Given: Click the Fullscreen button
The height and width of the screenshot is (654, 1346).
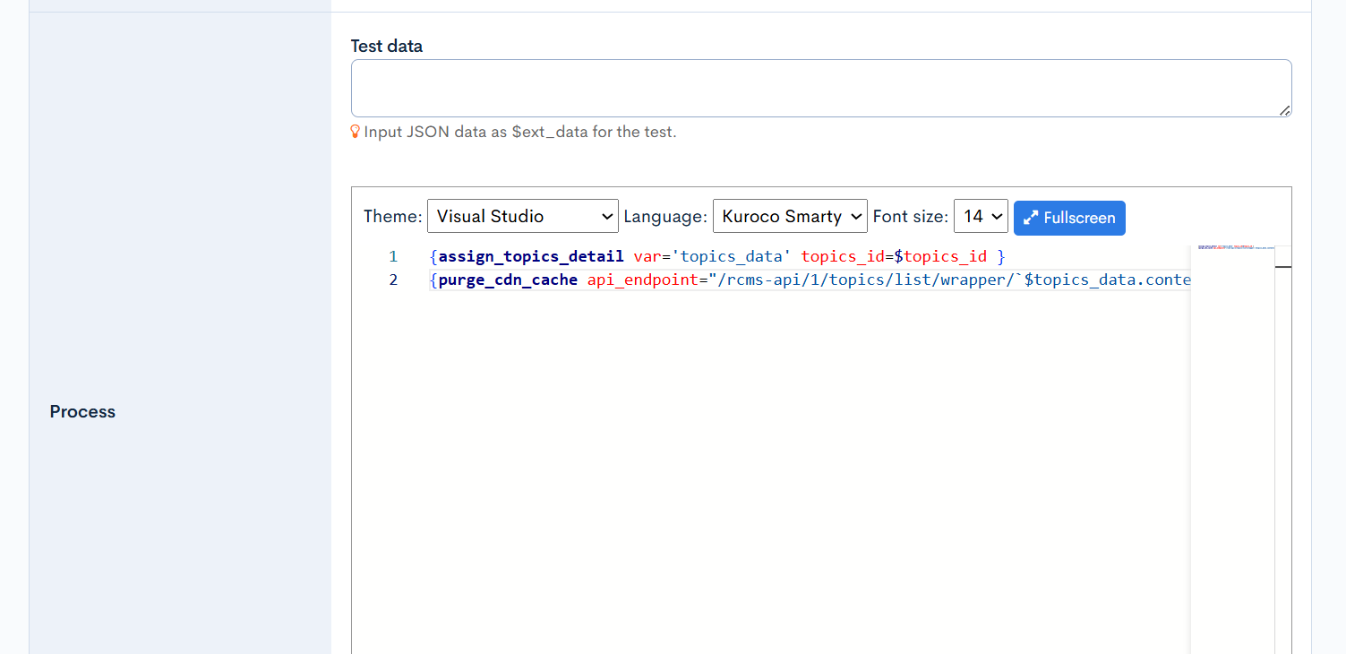Looking at the screenshot, I should 1069,218.
